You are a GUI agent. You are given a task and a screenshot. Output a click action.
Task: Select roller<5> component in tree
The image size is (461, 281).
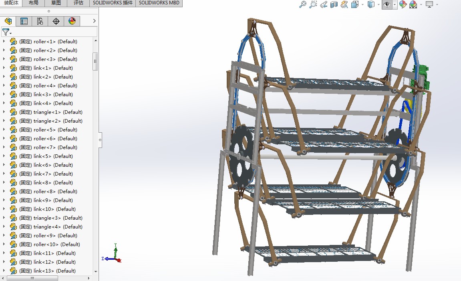(48, 130)
